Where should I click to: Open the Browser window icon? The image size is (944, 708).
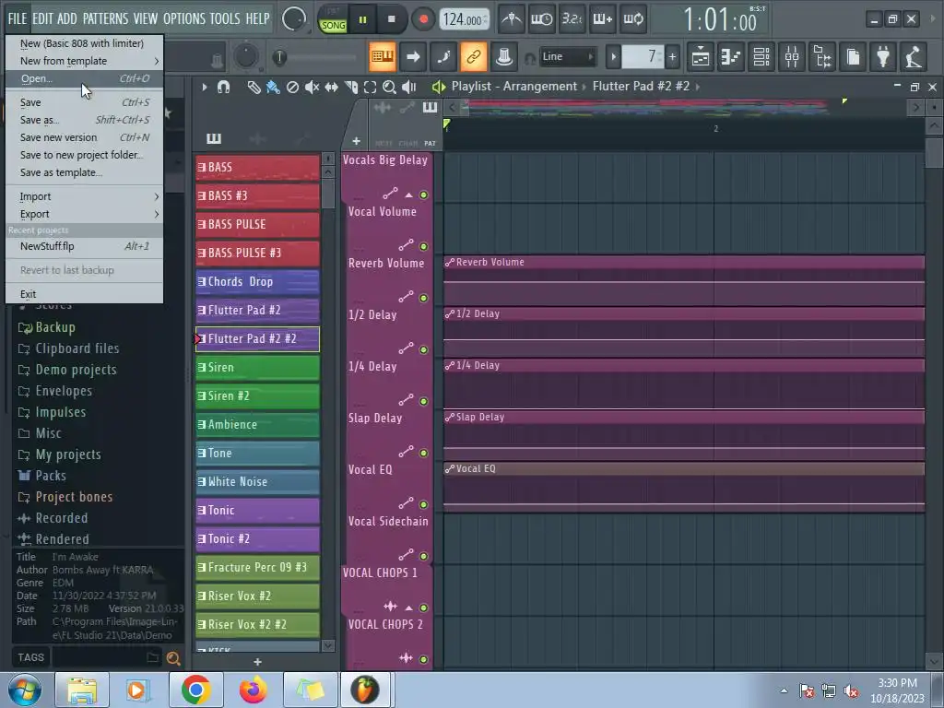[x=823, y=57]
